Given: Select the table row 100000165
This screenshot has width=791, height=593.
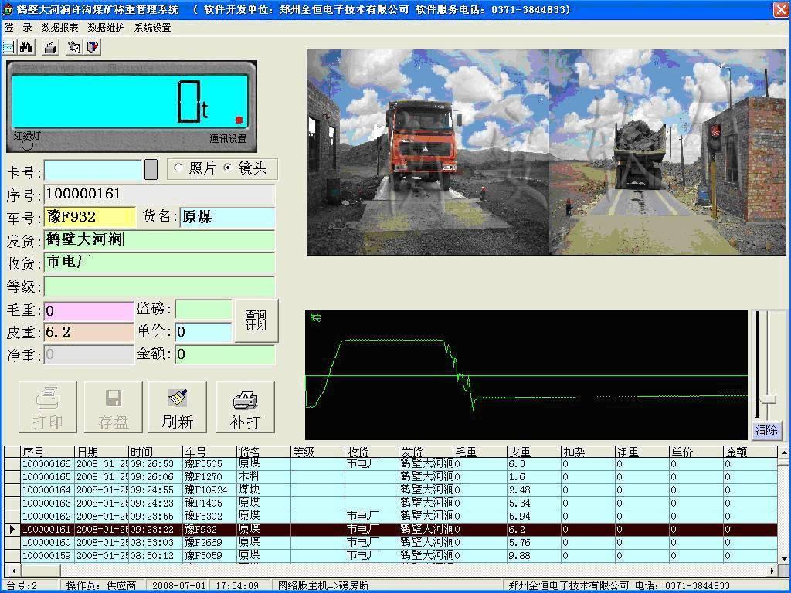Looking at the screenshot, I should pos(391,476).
